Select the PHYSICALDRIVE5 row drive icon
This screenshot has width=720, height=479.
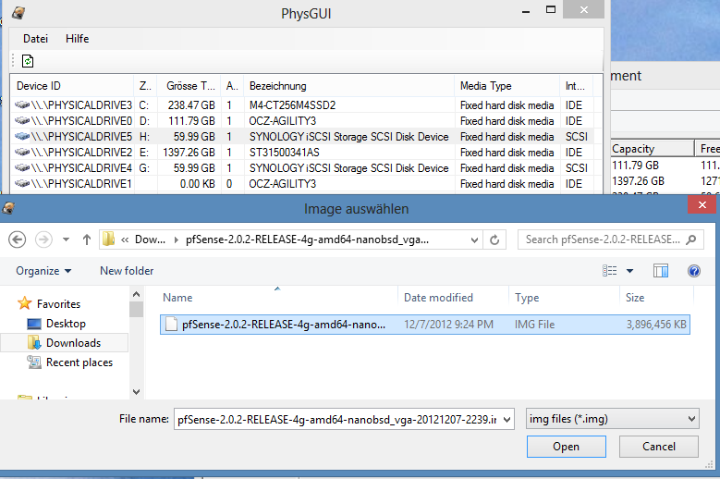click(x=22, y=137)
